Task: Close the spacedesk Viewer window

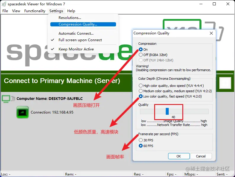Action: click(228, 4)
